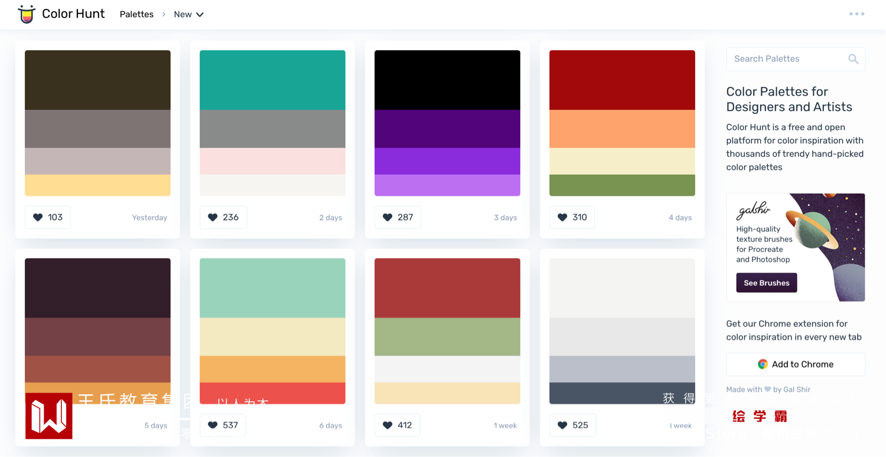Open the three-dots more menu

pos(856,14)
